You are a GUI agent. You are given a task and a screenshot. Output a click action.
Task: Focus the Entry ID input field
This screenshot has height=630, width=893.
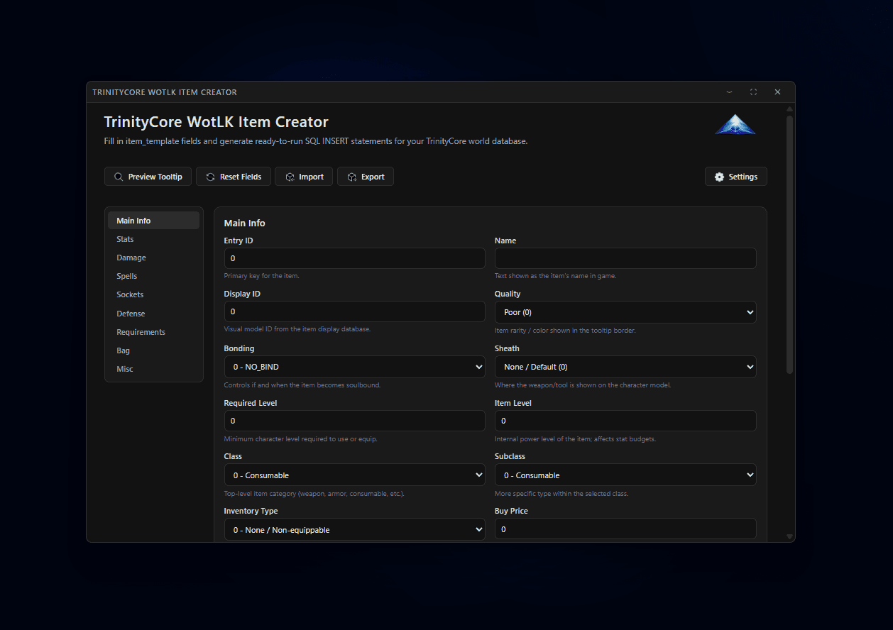click(354, 258)
